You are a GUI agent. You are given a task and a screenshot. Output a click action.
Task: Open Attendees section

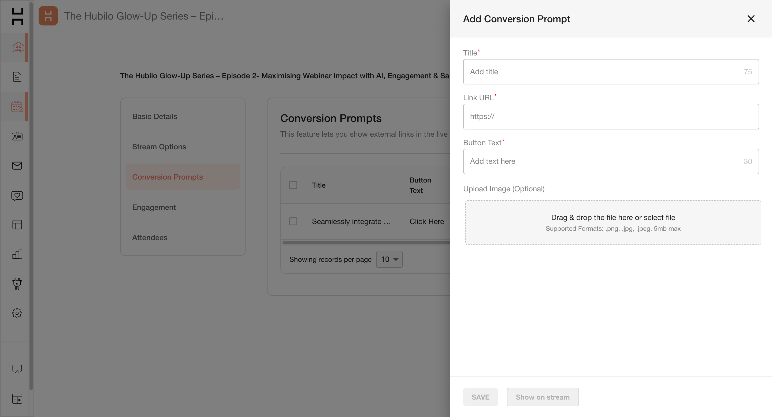pyautogui.click(x=183, y=237)
